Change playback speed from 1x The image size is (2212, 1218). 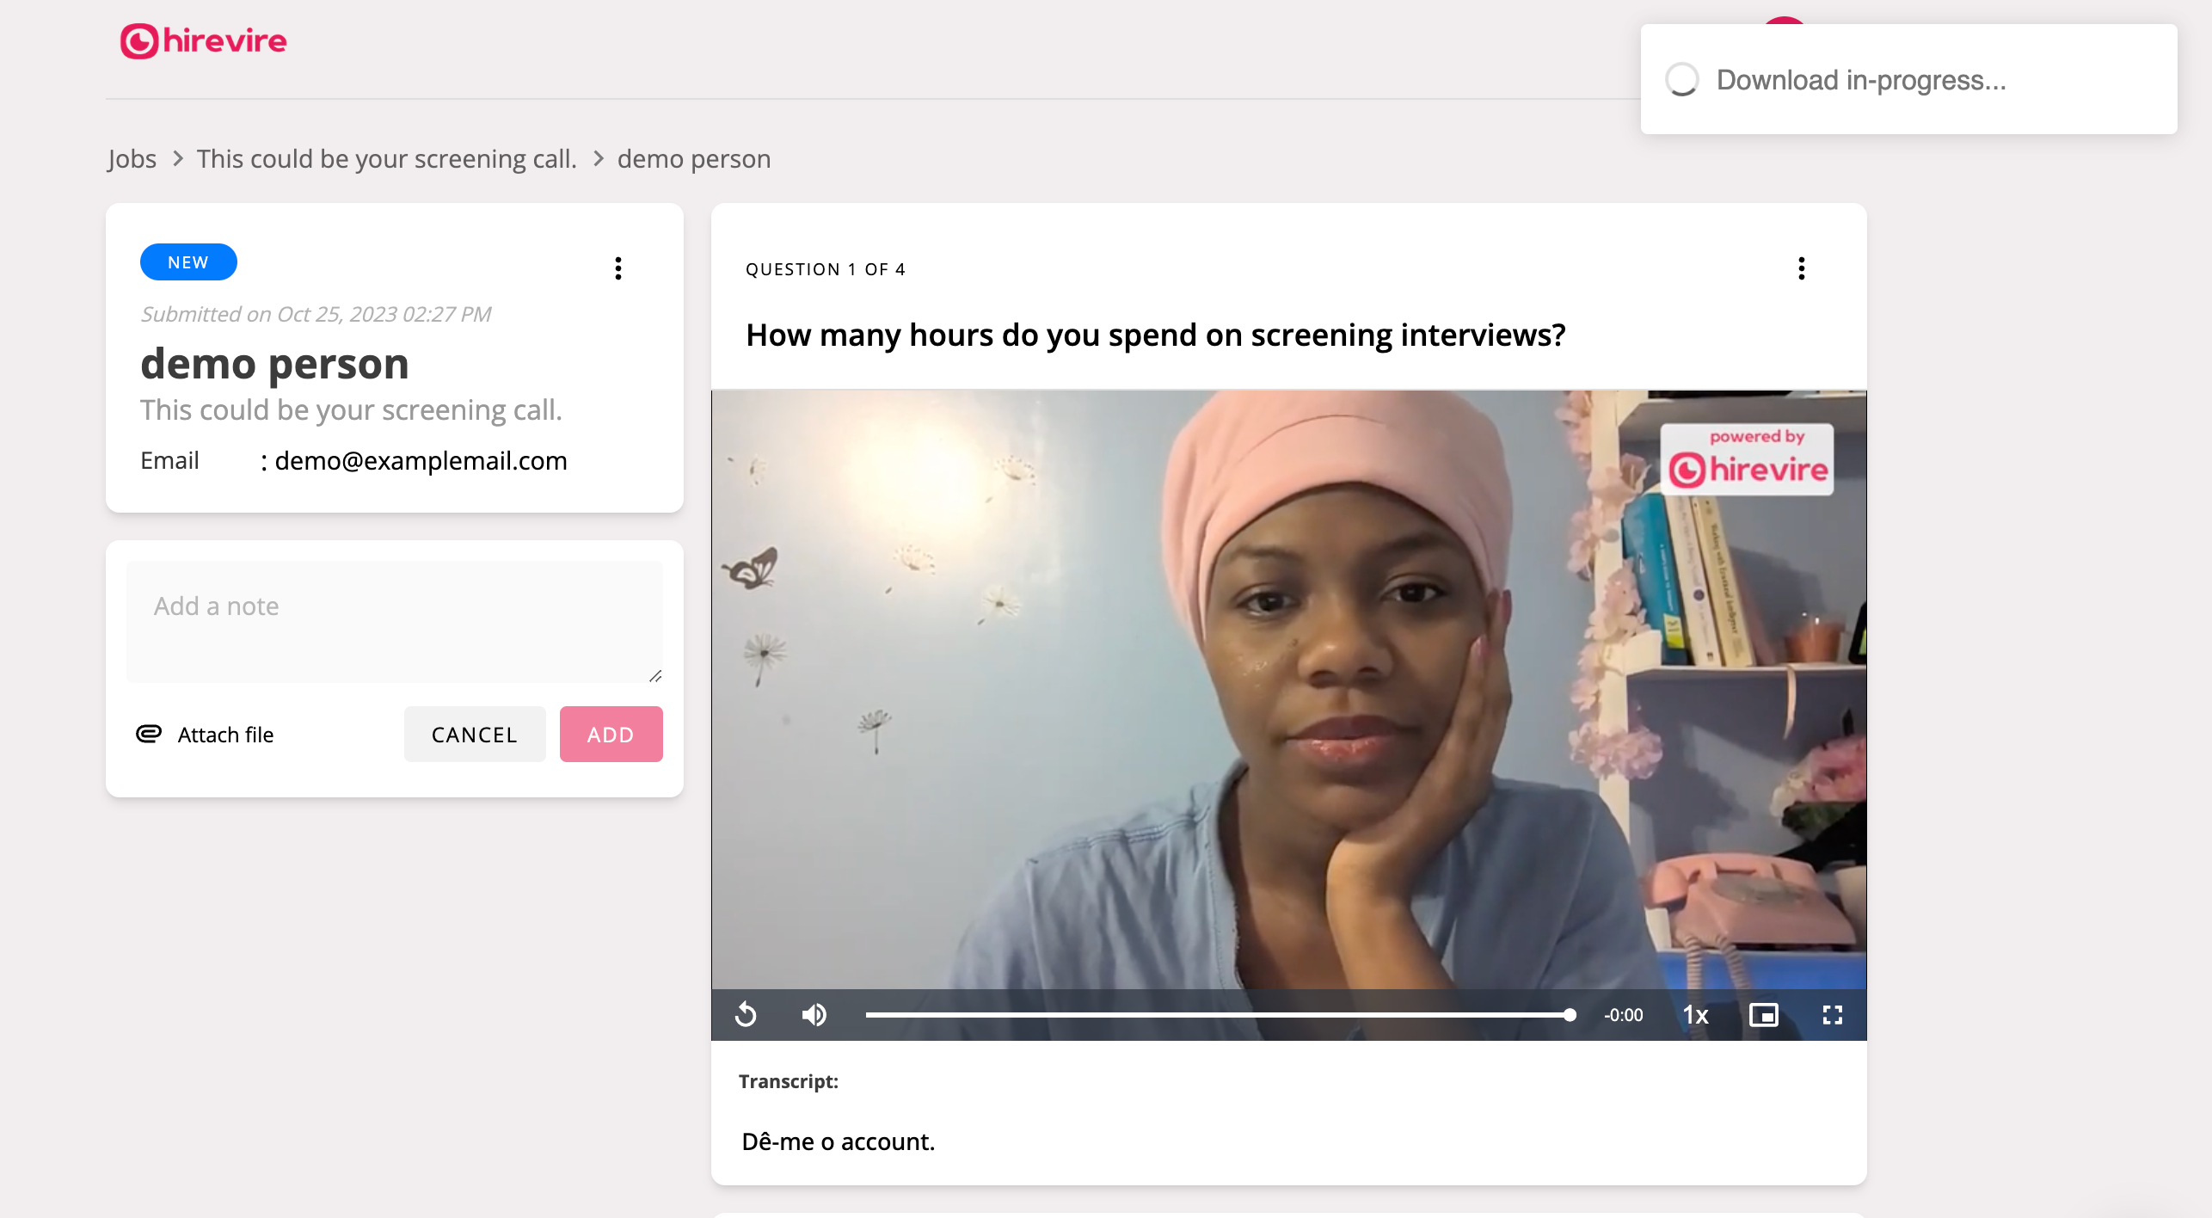coord(1695,1015)
